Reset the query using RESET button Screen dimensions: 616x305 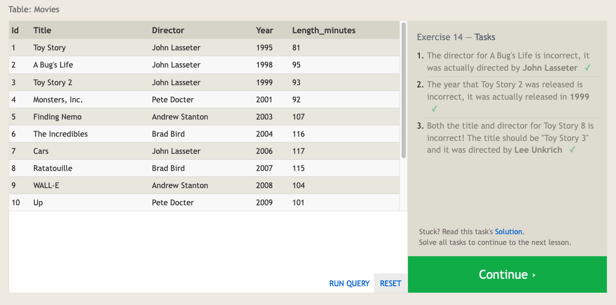tap(390, 284)
